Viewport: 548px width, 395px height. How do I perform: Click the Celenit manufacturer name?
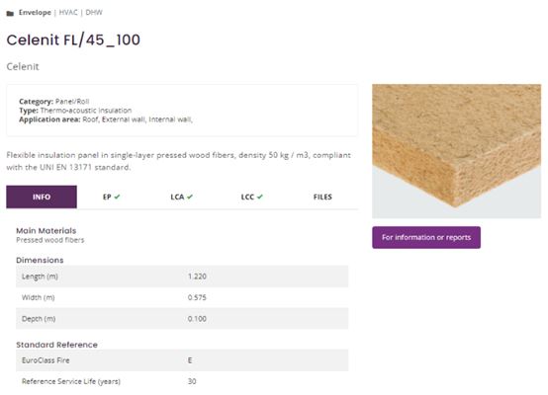pyautogui.click(x=23, y=66)
